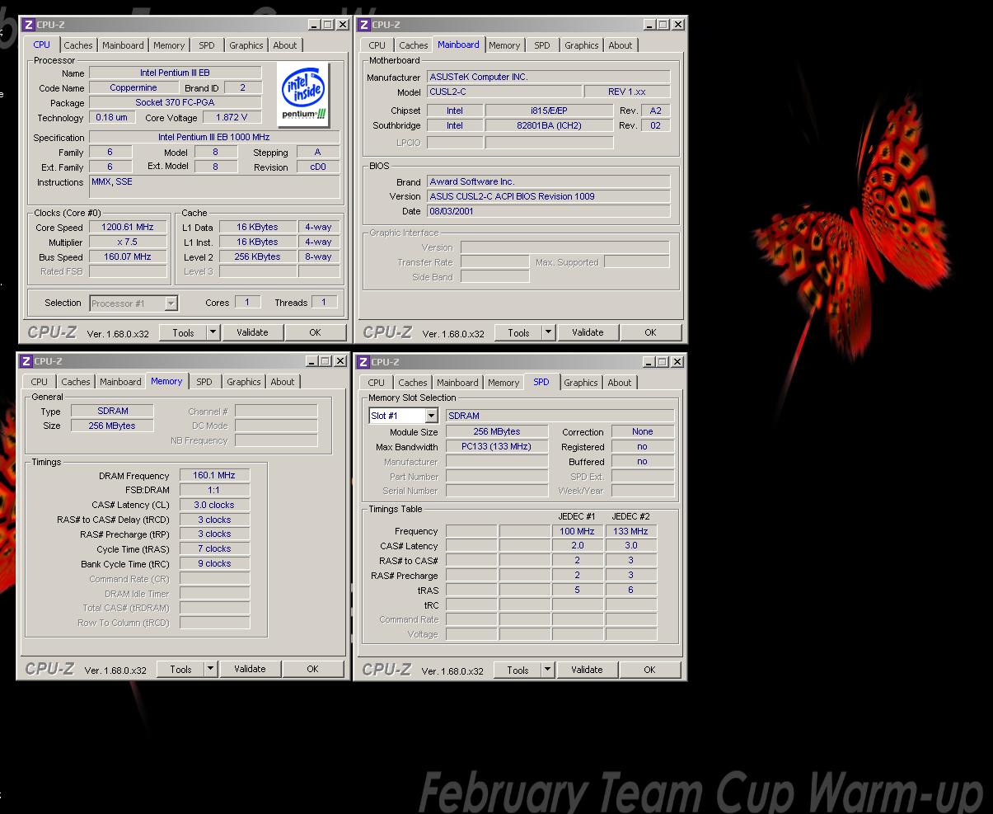The height and width of the screenshot is (814, 993).
Task: Select Caches tab in Memory window
Action: (x=76, y=382)
